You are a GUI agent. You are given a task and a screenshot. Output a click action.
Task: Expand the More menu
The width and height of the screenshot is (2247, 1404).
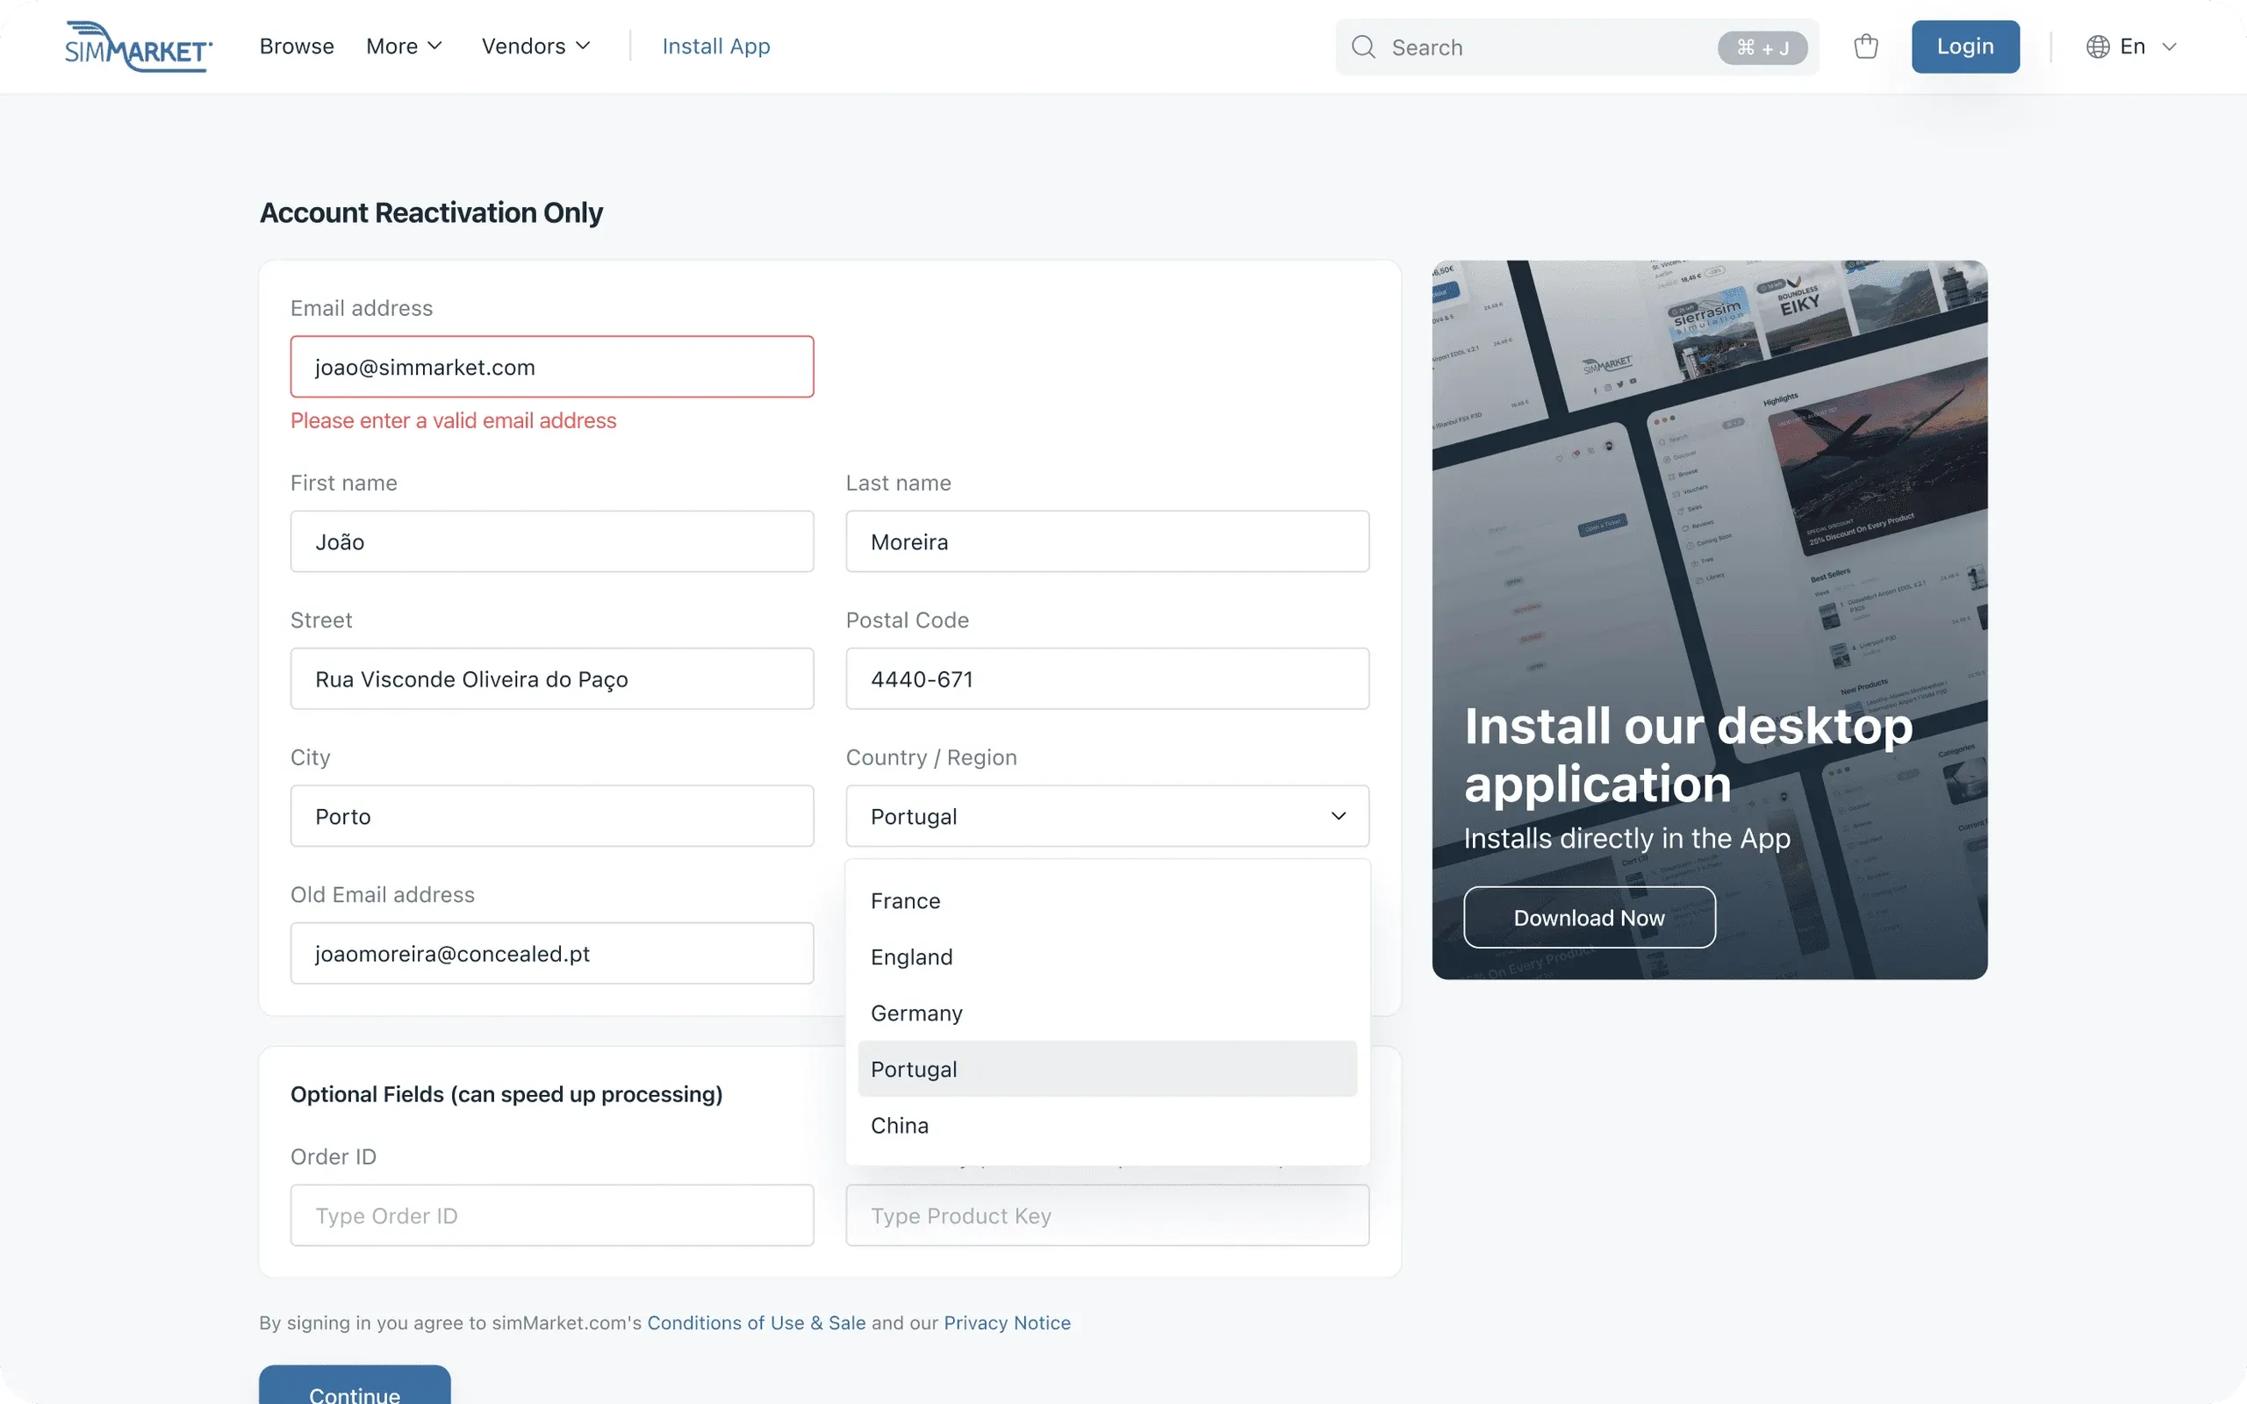pyautogui.click(x=404, y=47)
